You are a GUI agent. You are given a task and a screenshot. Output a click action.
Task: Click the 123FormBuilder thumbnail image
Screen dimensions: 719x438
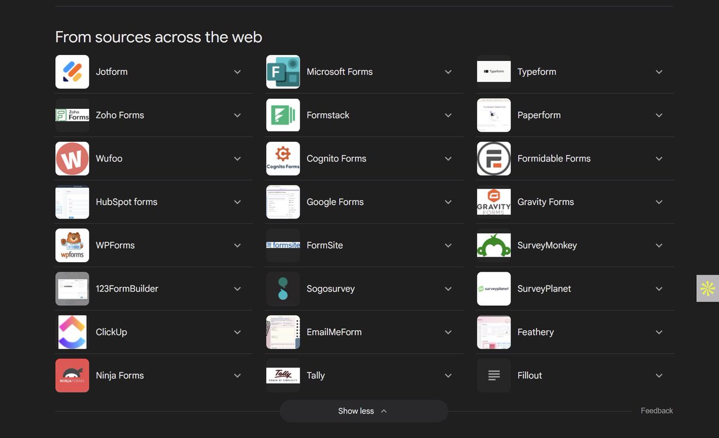pos(72,288)
